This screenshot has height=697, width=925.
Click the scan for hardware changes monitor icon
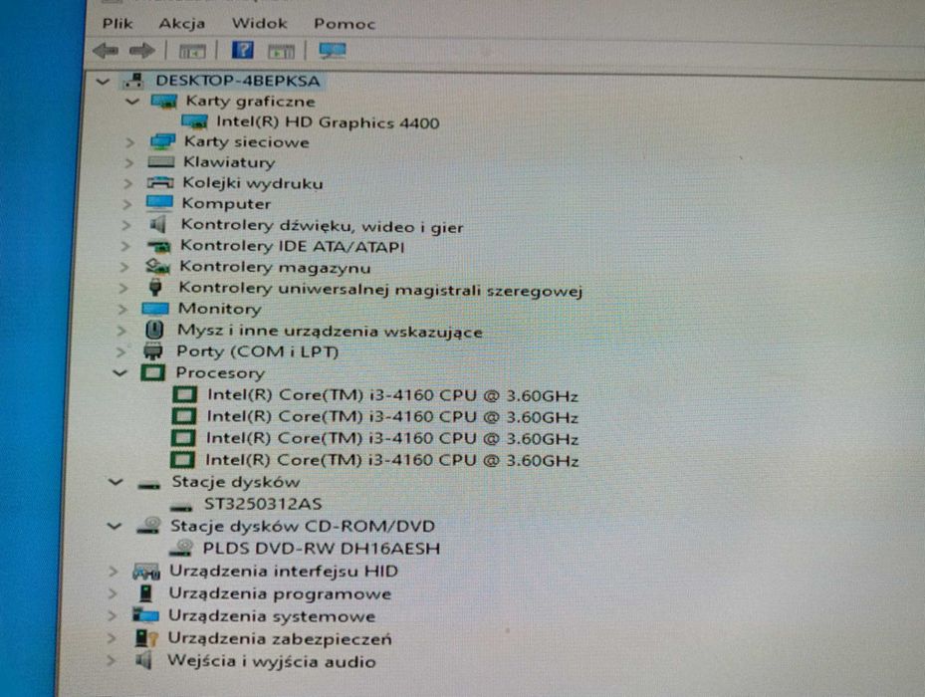333,50
